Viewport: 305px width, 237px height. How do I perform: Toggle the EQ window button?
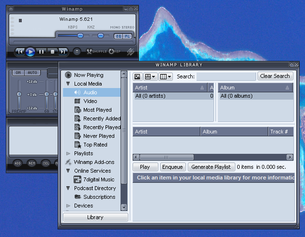coord(119,36)
